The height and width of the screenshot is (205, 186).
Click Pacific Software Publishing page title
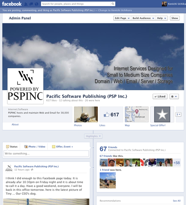[87, 96]
